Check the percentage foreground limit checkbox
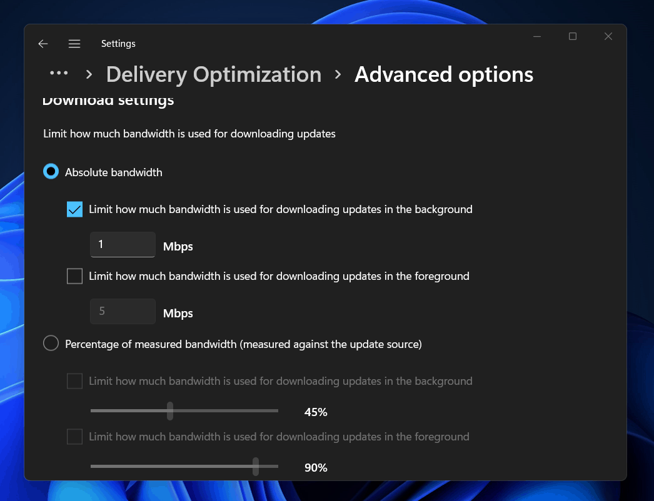The width and height of the screenshot is (654, 501). (75, 437)
